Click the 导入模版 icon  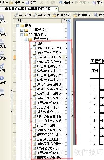click(16, 15)
